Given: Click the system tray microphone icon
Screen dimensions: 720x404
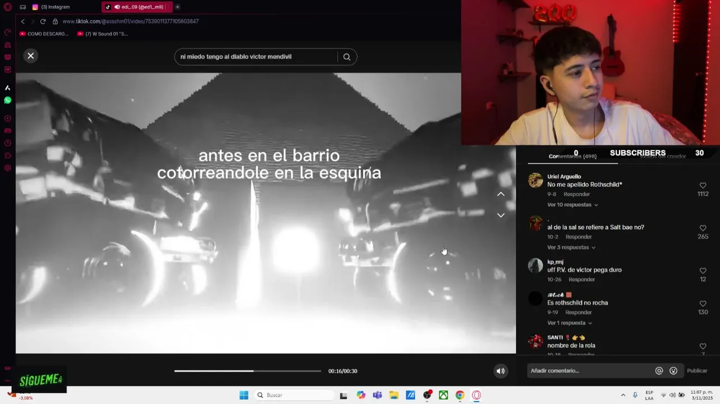Looking at the screenshot, I should pyautogui.click(x=635, y=395).
